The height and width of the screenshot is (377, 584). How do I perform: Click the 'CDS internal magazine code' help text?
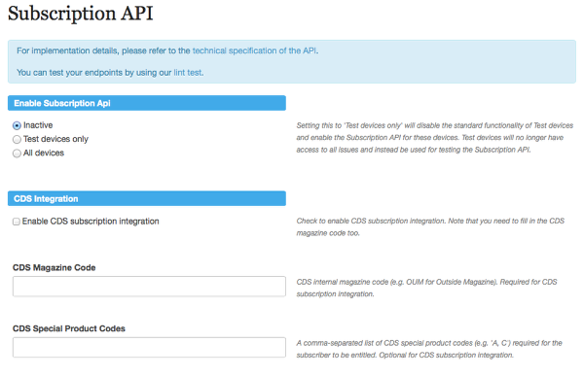pos(426,288)
